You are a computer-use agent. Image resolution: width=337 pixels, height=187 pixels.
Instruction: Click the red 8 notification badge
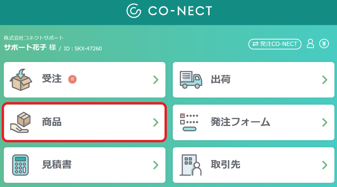point(72,79)
